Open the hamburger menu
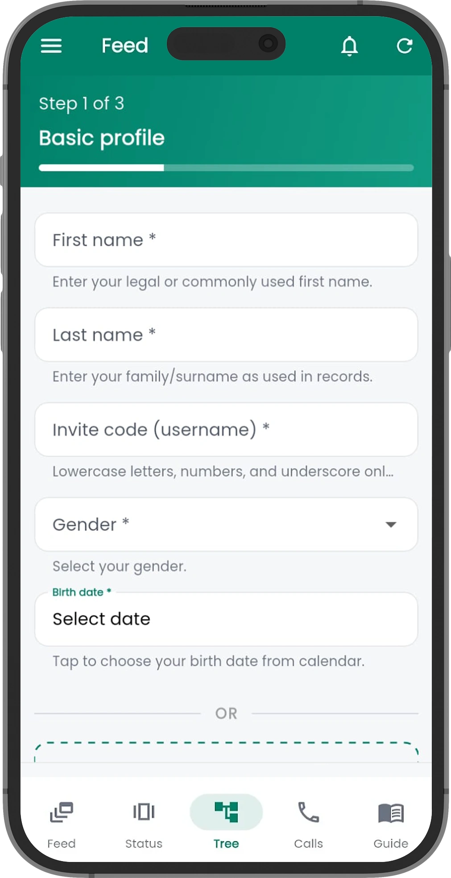This screenshot has height=878, width=451. click(x=51, y=46)
